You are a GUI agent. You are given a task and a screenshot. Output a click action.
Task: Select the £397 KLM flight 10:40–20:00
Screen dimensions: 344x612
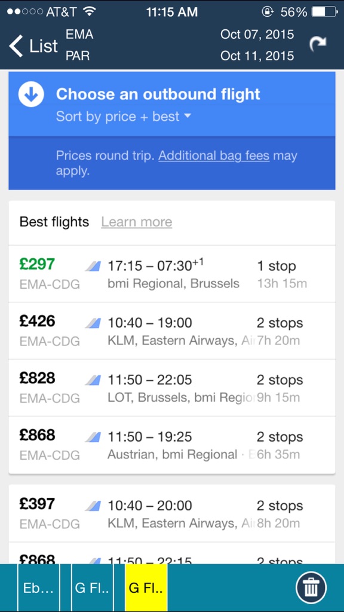coord(172,513)
